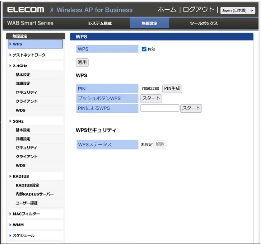The image size is (261, 245).
Task: Click the WAB Smart Series text
Action: (30, 23)
